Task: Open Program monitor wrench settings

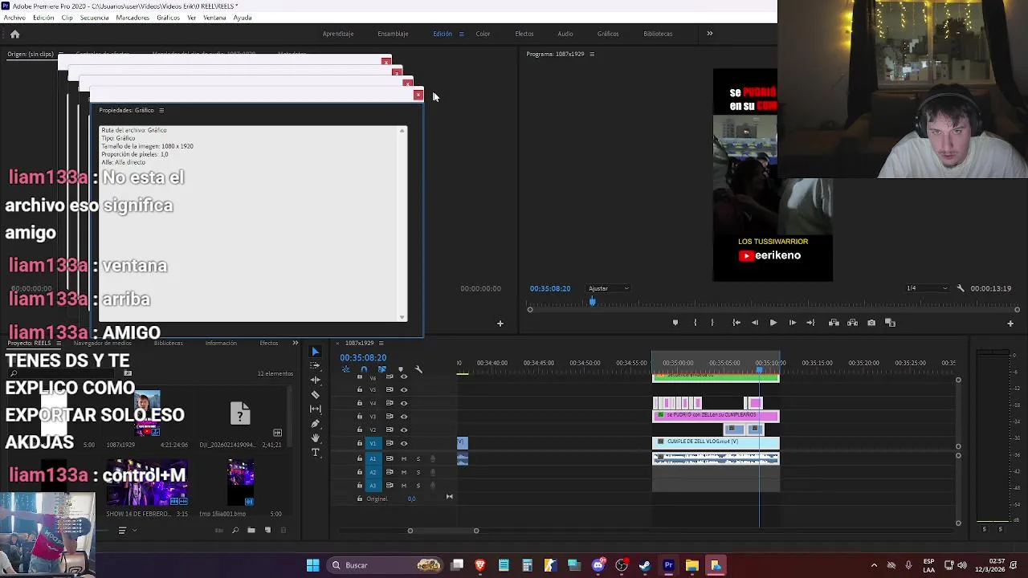Action: pyautogui.click(x=961, y=288)
